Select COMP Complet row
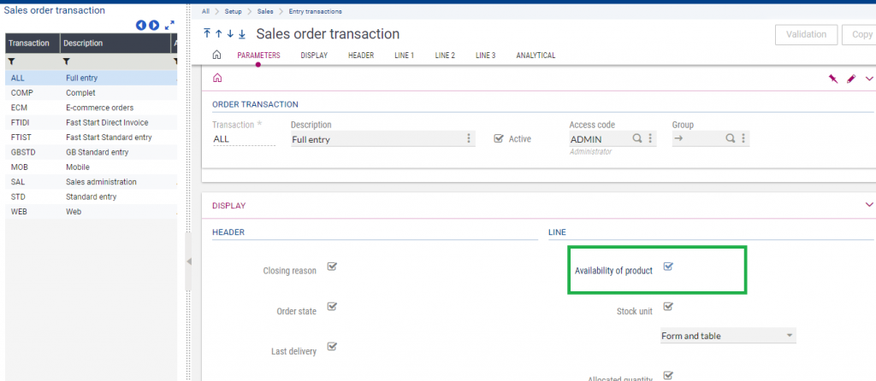The height and width of the screenshot is (381, 876). tap(91, 92)
